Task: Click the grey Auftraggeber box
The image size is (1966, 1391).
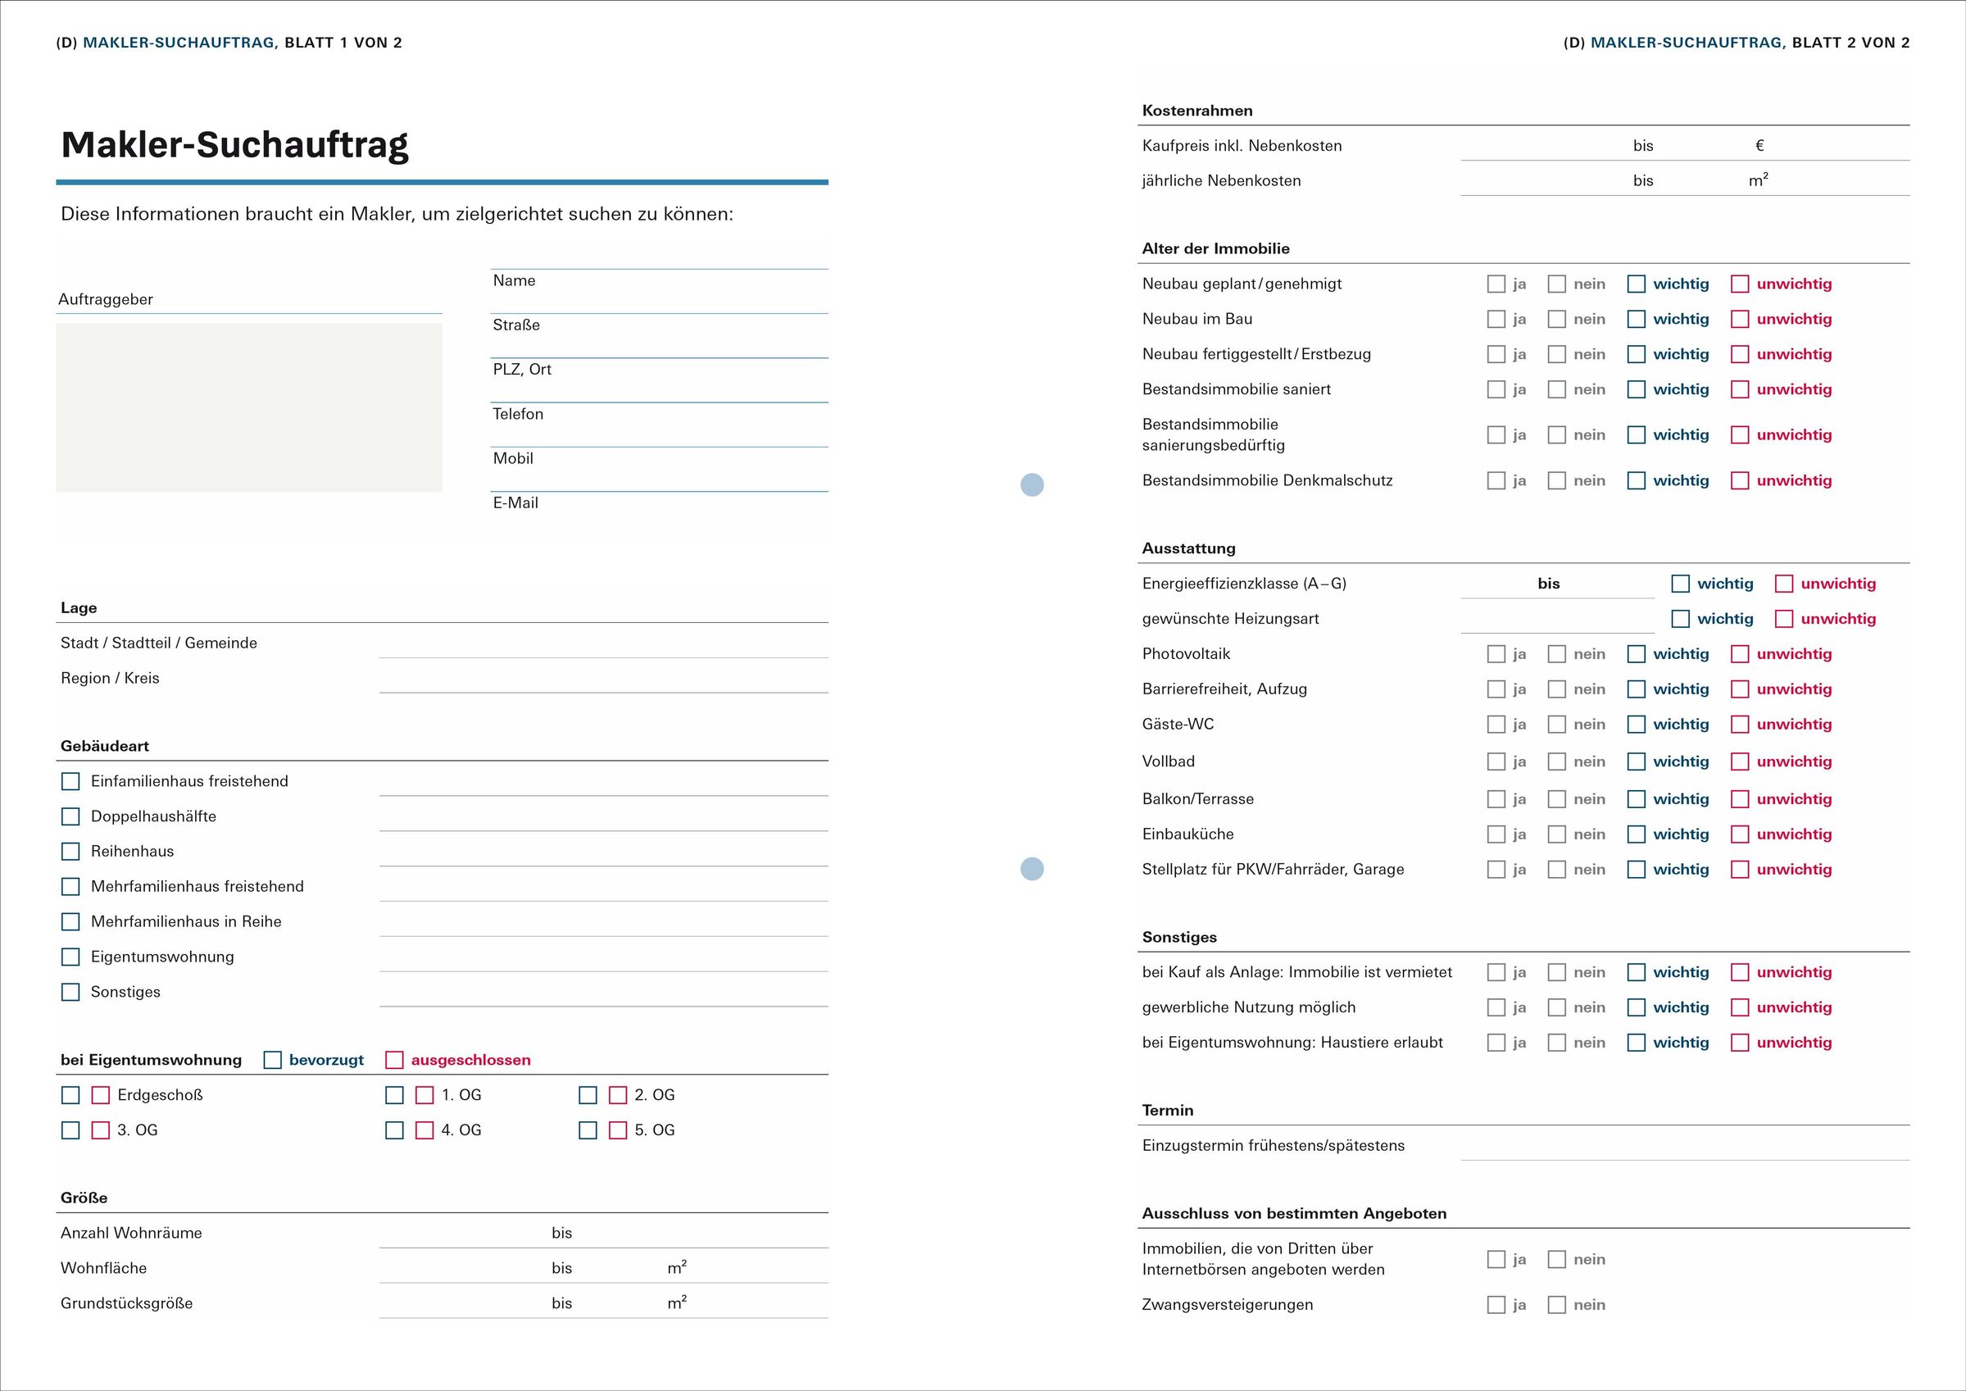Action: 249,407
